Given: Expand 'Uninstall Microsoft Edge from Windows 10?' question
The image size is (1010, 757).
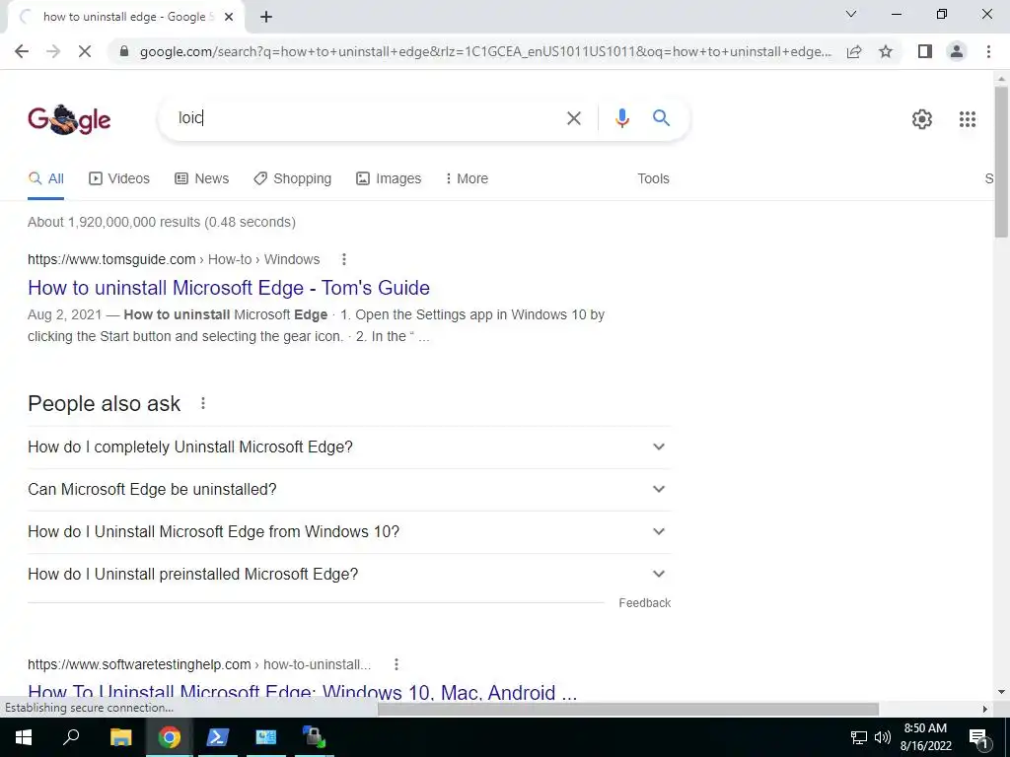Looking at the screenshot, I should coord(349,531).
